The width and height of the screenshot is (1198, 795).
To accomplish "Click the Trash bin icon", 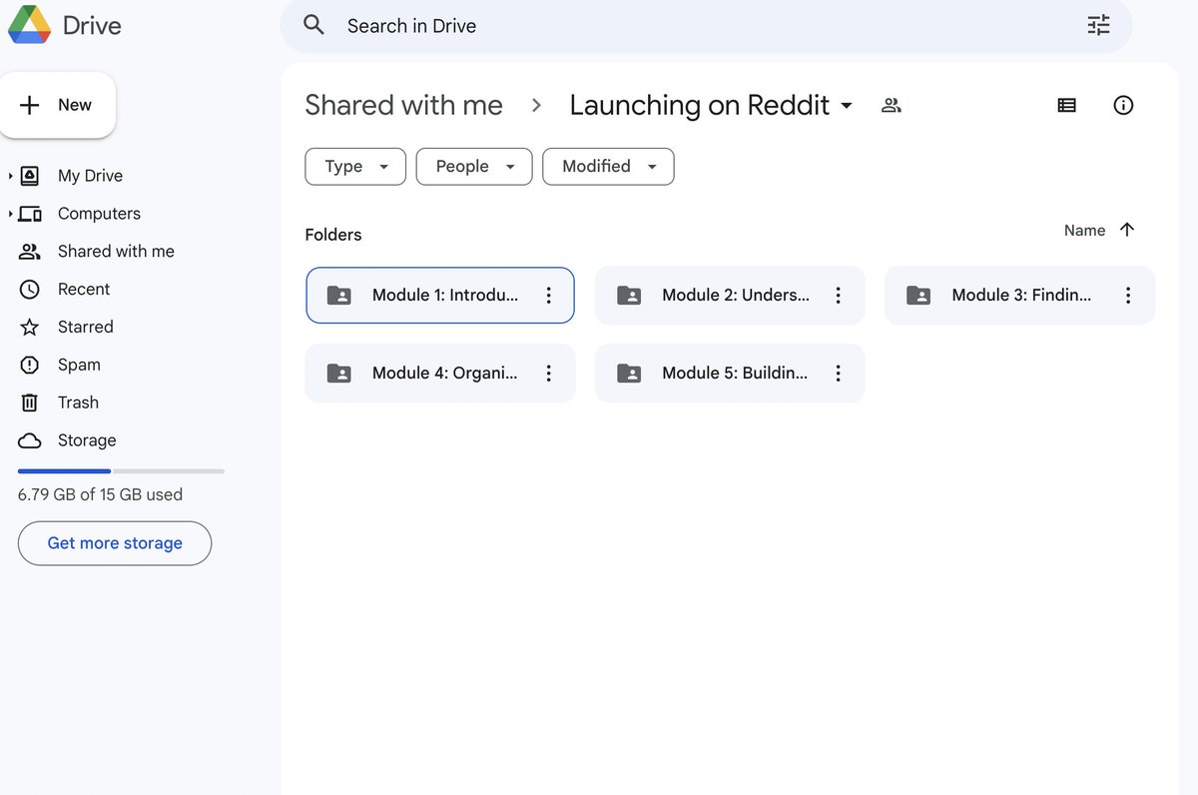I will (30, 402).
